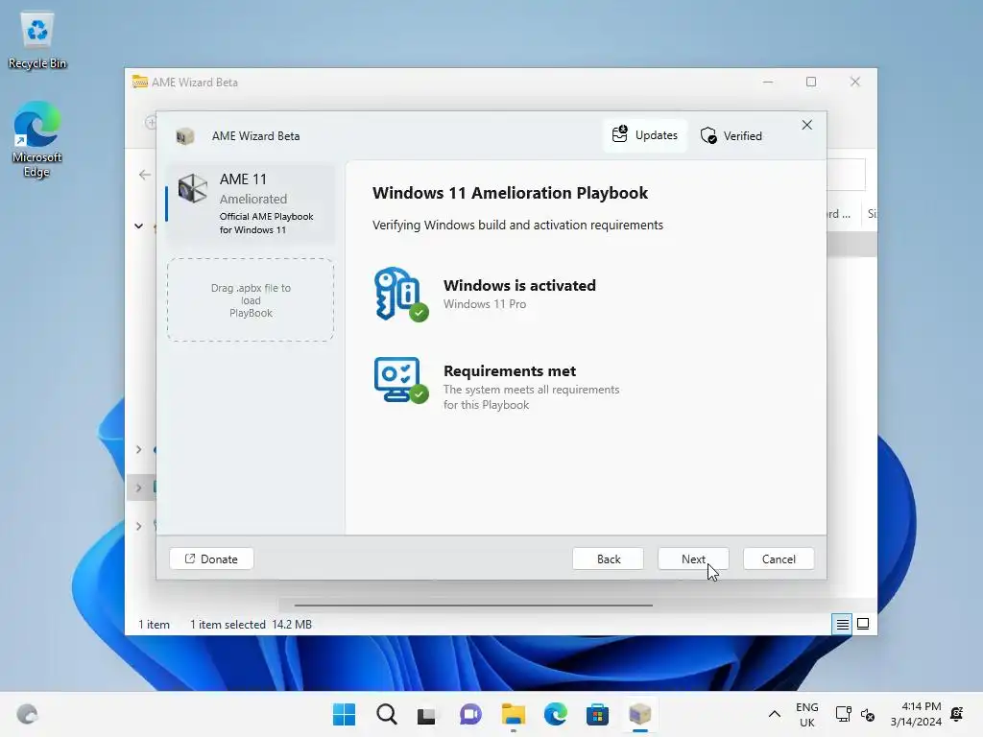Click the requirements monitor icon
Image resolution: width=983 pixels, height=737 pixels.
[400, 380]
